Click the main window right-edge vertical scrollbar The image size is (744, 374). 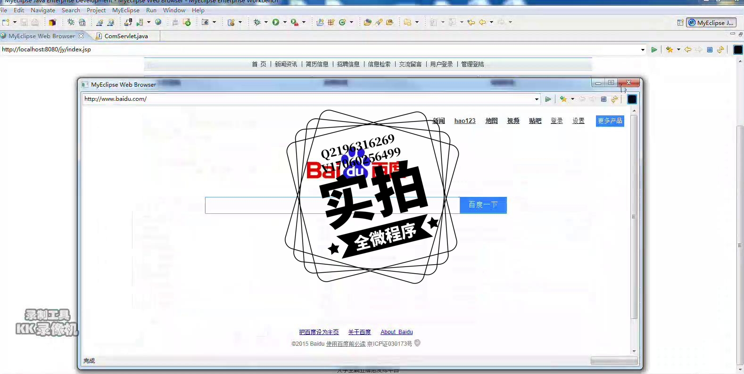coord(739,245)
